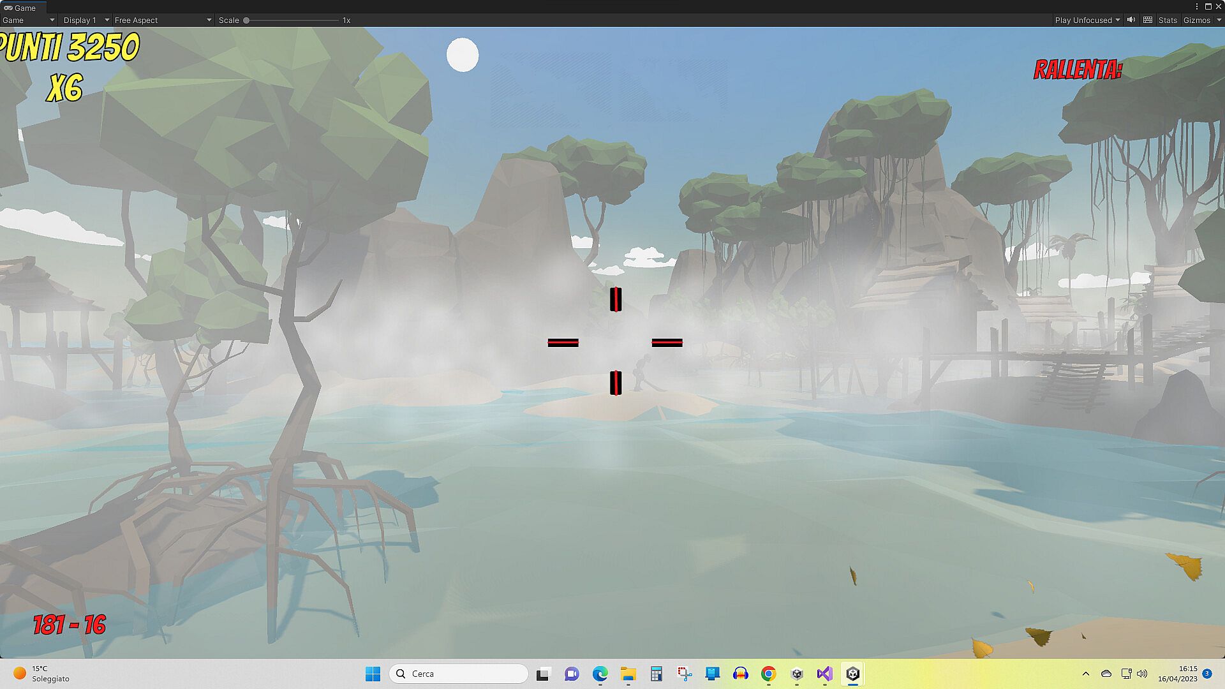Adjust the Scale slider handle

click(x=246, y=20)
